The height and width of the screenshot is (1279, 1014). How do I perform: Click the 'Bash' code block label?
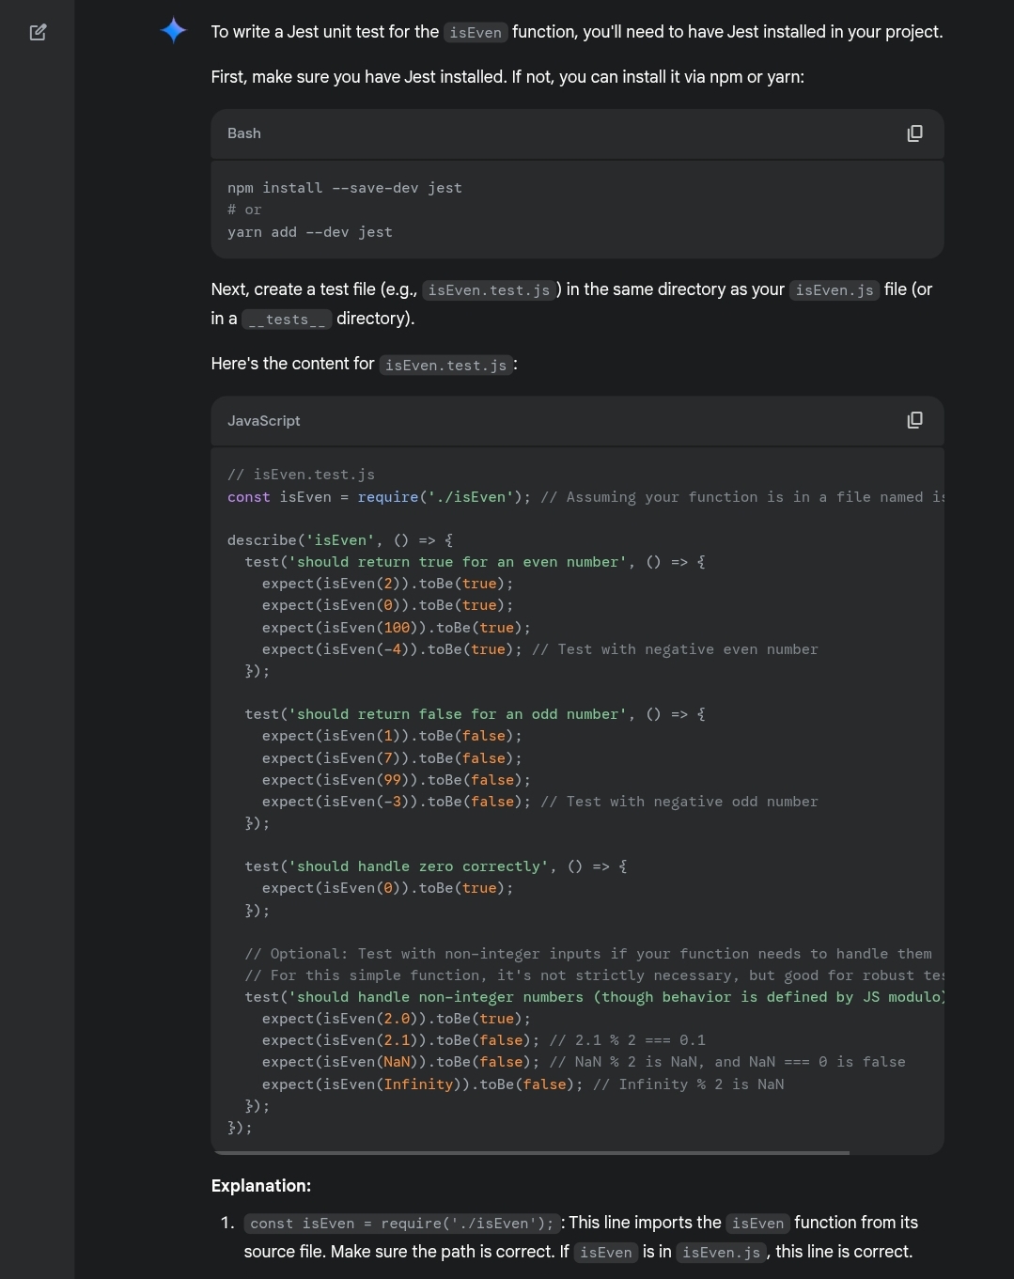244,133
